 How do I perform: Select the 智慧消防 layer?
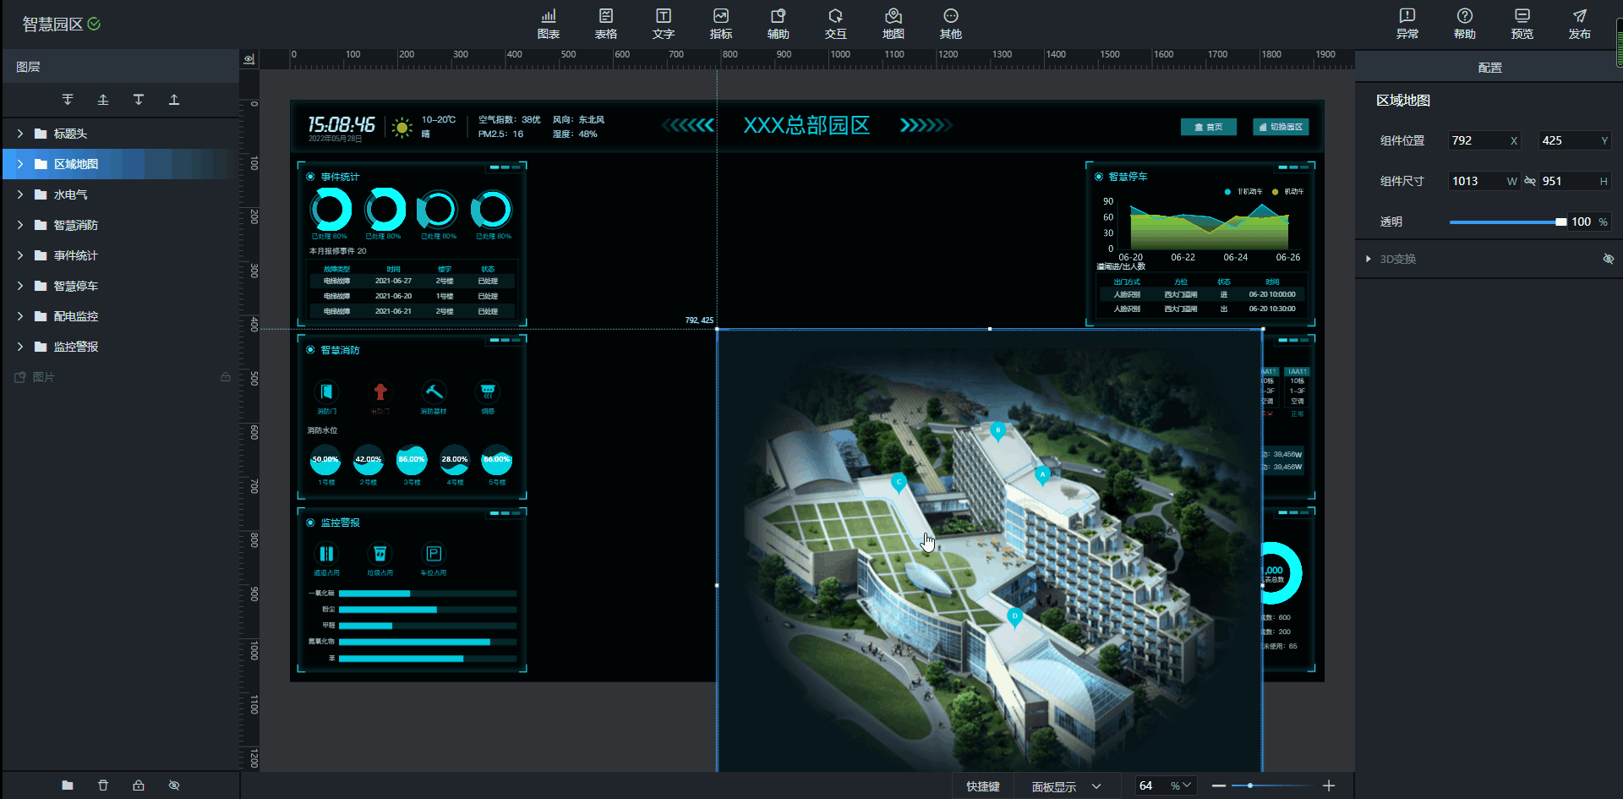[x=76, y=225]
